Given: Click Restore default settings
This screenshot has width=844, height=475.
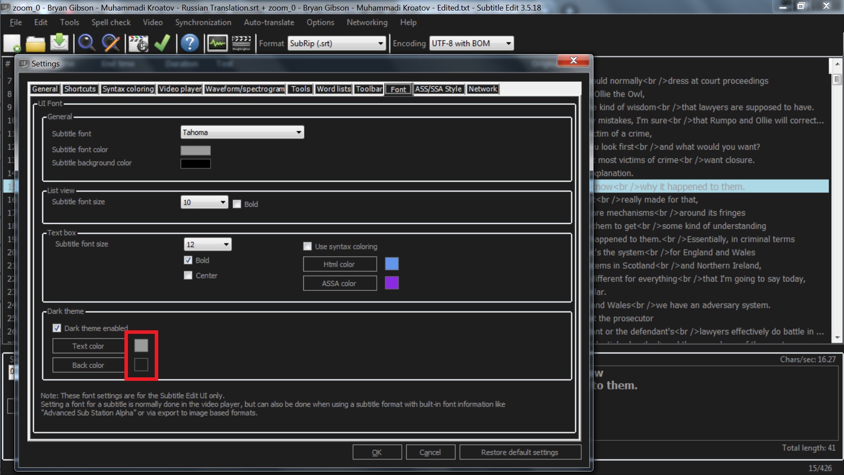Looking at the screenshot, I should [520, 452].
